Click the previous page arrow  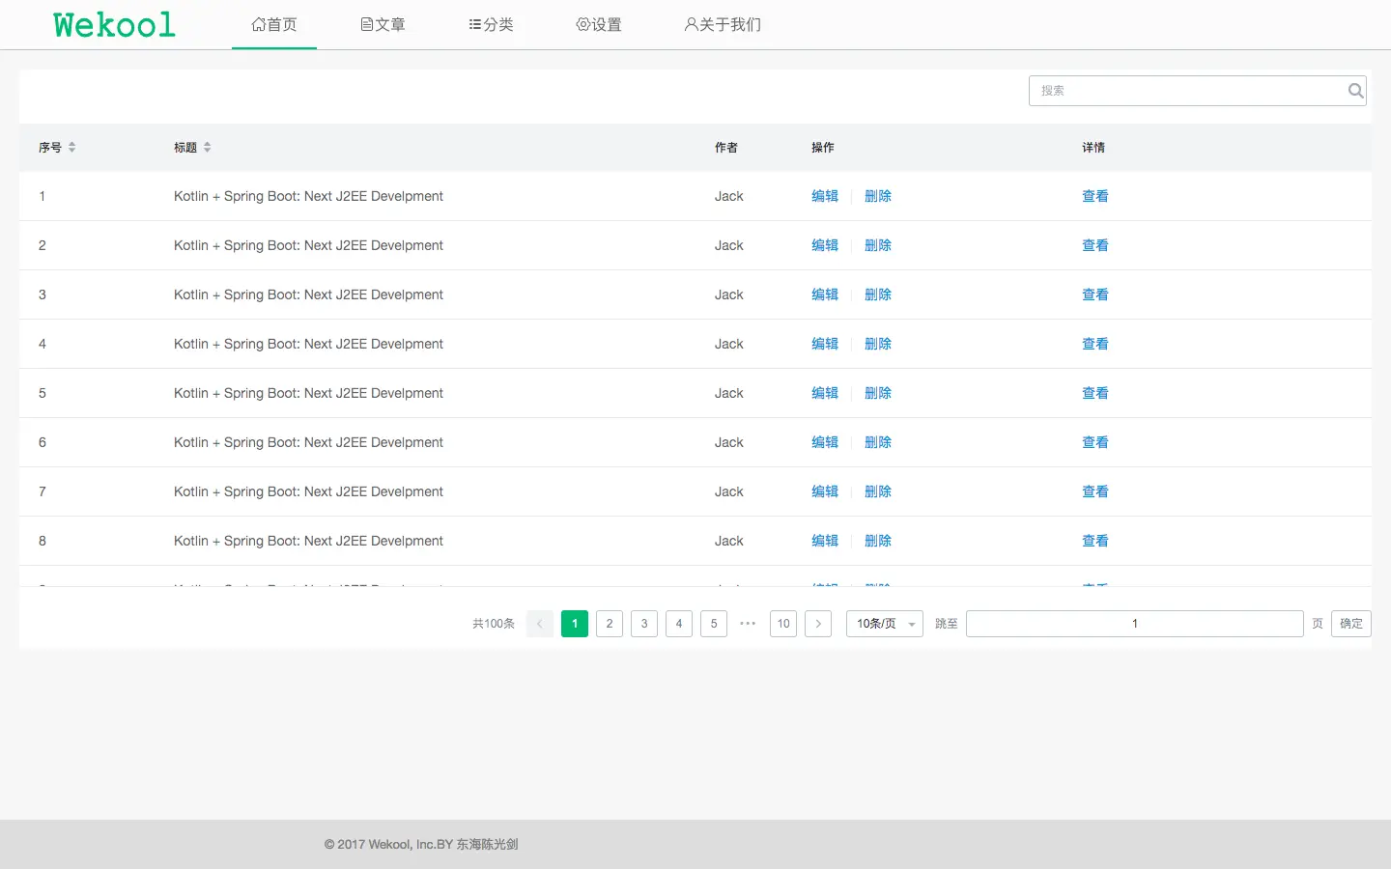(x=540, y=624)
